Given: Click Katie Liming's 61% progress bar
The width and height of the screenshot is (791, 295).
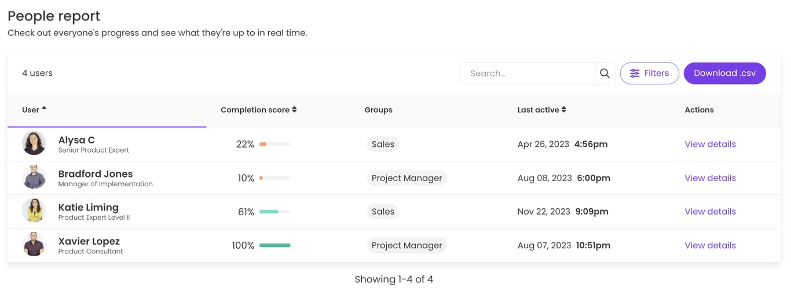Looking at the screenshot, I should tap(274, 212).
